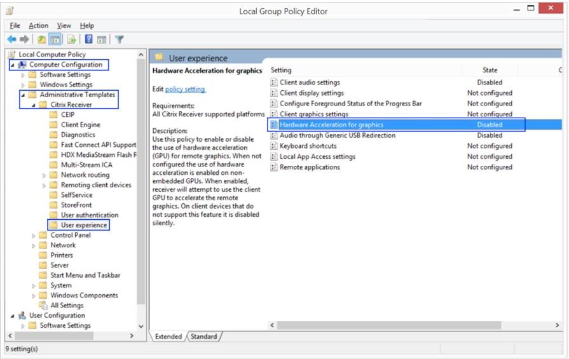
Task: Select the Diagnostics tree folder
Action: 78,135
